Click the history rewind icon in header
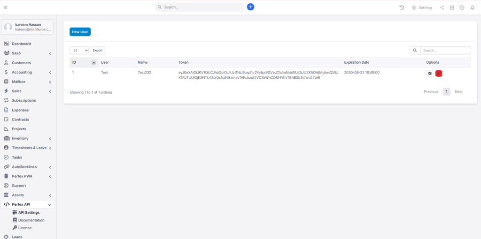The height and width of the screenshot is (239, 481). (402, 7)
